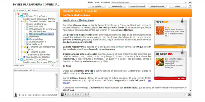Go to page 2 tab
205x102 pixels.
pyautogui.click(x=65, y=94)
